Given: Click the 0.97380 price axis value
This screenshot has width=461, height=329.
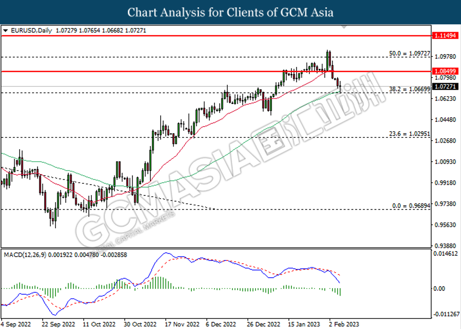Looking at the screenshot, I should [x=445, y=204].
